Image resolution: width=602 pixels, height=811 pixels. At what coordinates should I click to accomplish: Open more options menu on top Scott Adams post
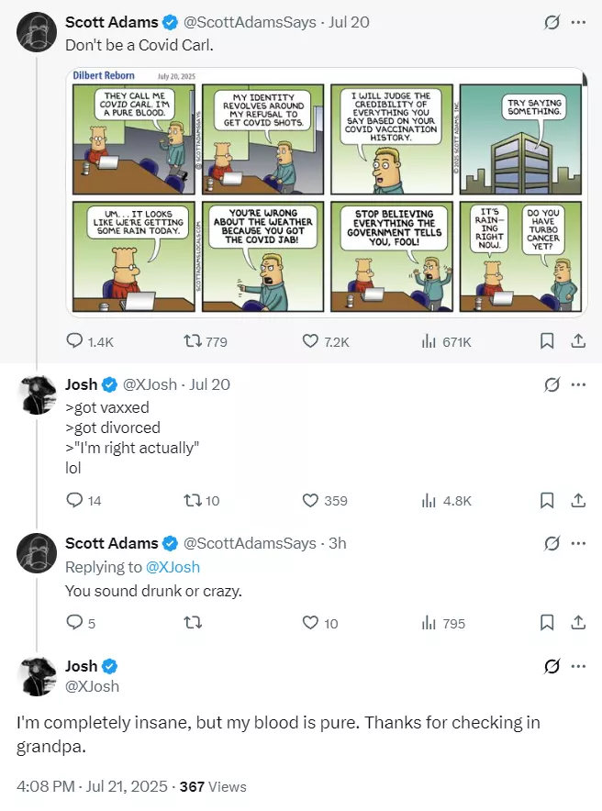[578, 22]
